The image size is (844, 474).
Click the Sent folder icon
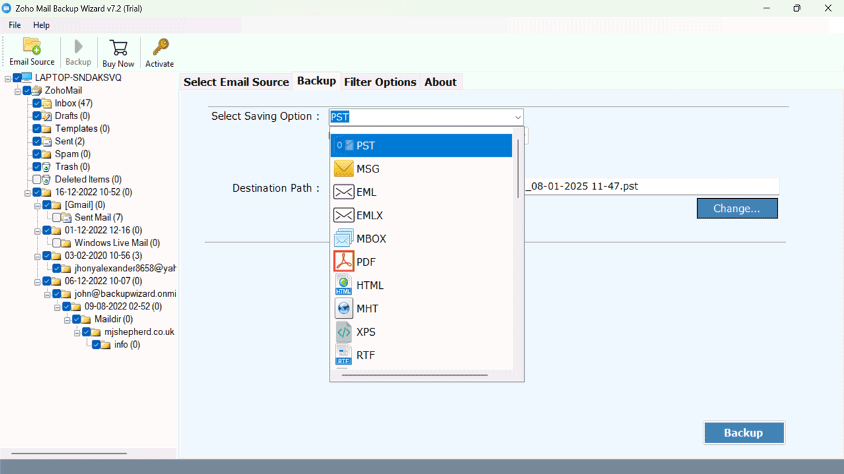[47, 142]
